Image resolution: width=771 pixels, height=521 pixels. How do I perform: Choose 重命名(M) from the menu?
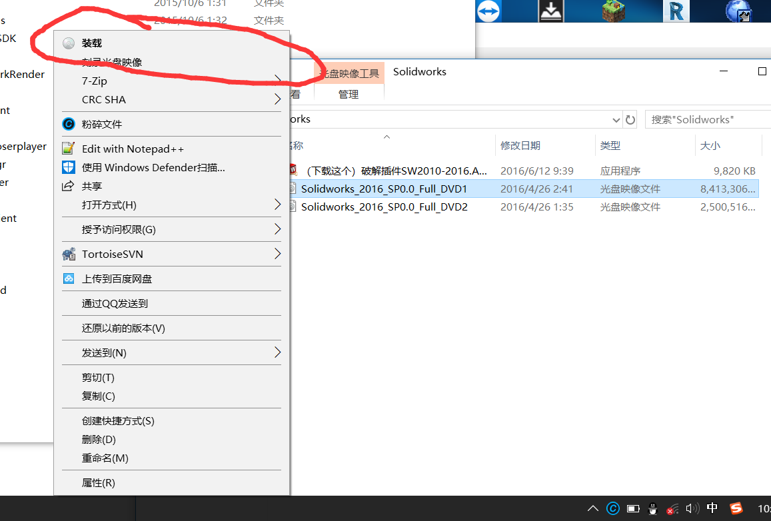click(x=172, y=458)
